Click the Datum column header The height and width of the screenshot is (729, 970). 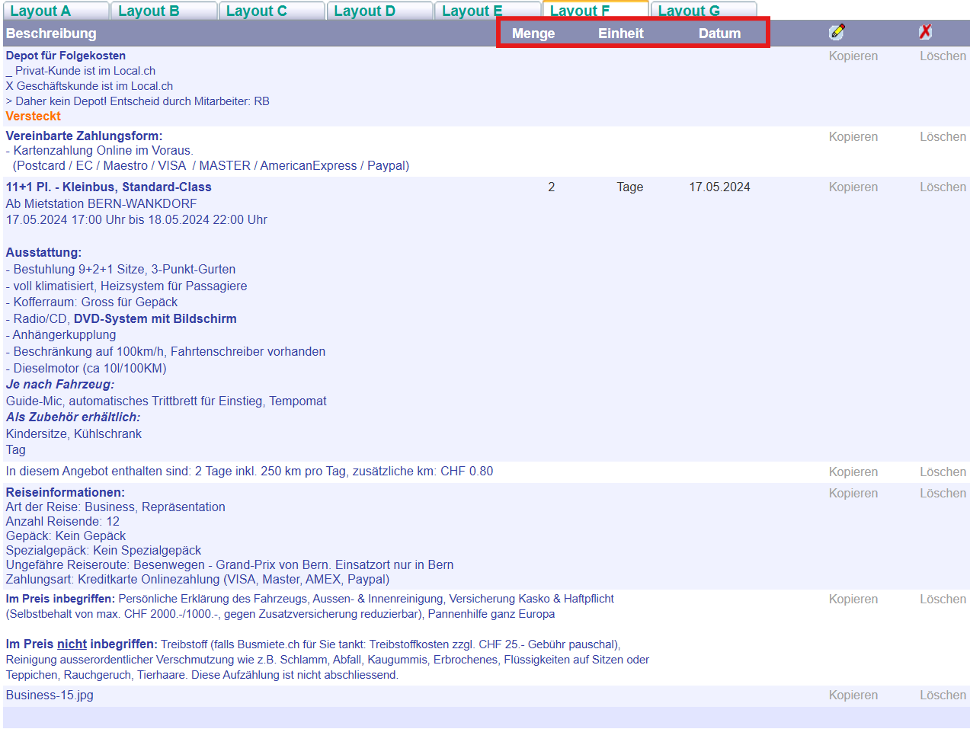[x=719, y=34]
